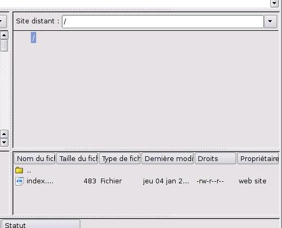Image resolution: width=282 pixels, height=228 pixels.
Task: Click the left pane scrollbar down arrow
Action: [x=4, y=142]
